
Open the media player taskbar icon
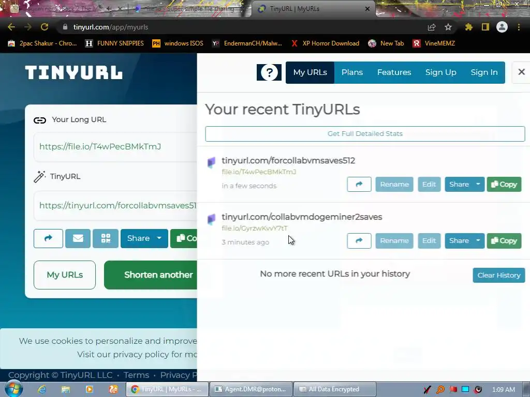[89, 389]
